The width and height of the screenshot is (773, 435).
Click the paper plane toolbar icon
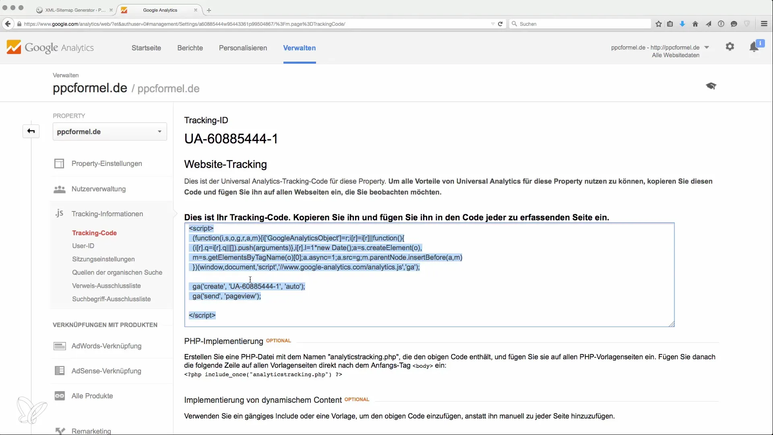pos(708,24)
